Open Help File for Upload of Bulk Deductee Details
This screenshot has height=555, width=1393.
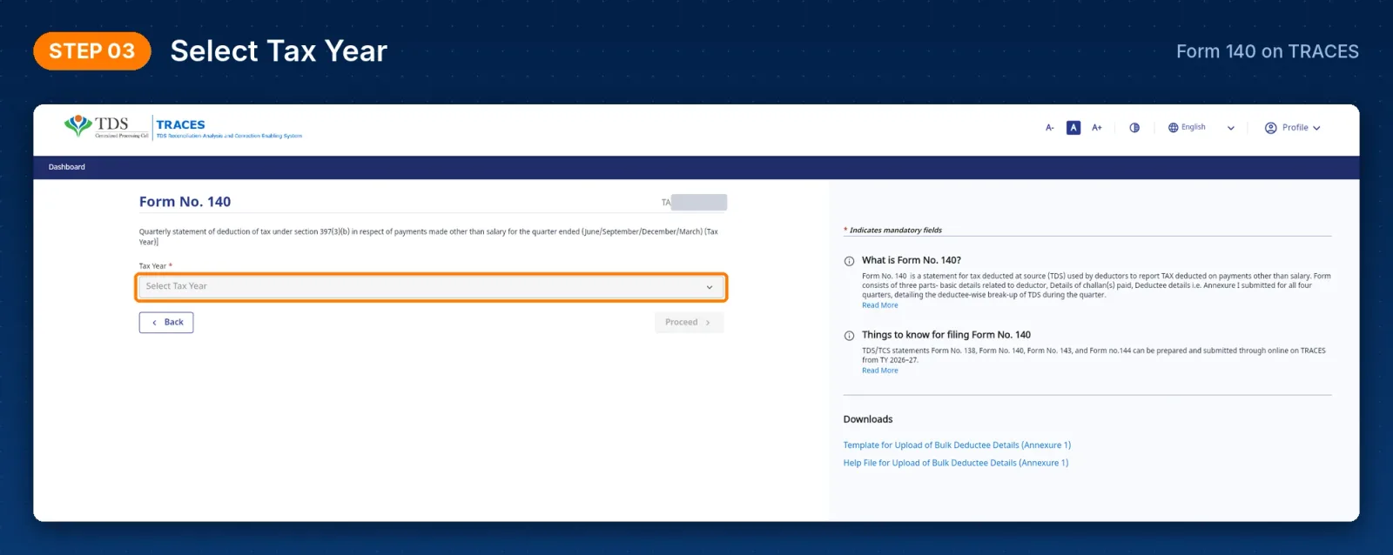956,464
